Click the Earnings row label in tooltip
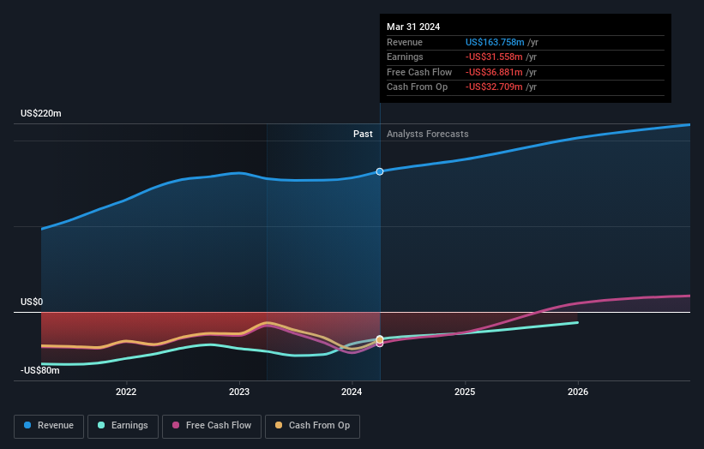704x449 pixels. point(405,57)
